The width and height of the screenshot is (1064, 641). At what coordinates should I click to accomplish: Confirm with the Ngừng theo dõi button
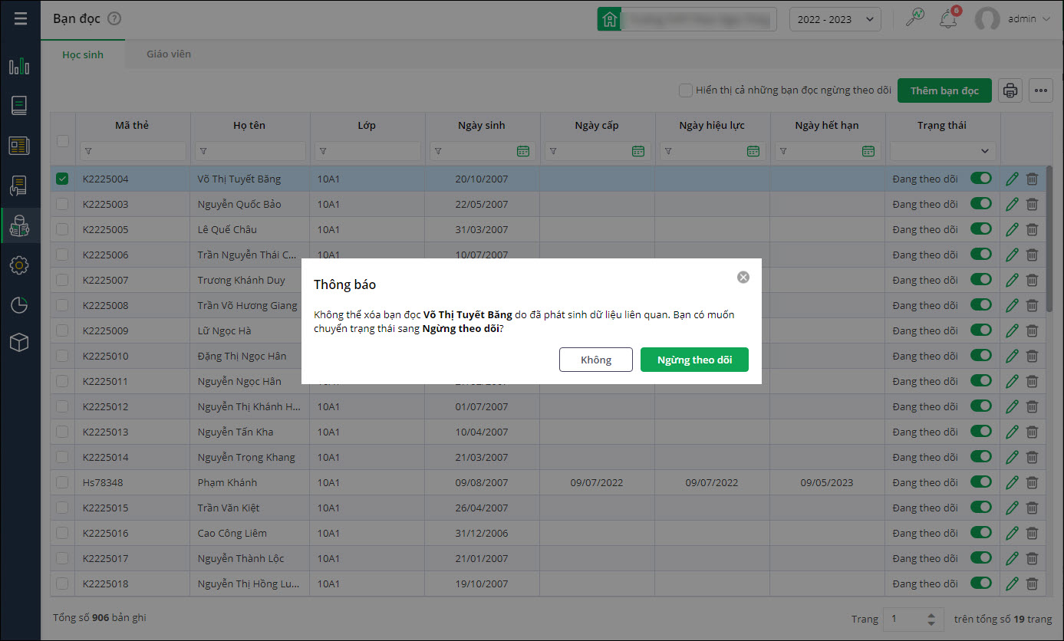(x=694, y=360)
